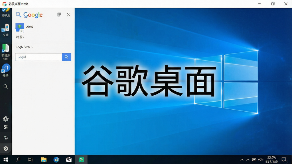
Task: Open the Windows Start menu
Action: click(x=6, y=159)
